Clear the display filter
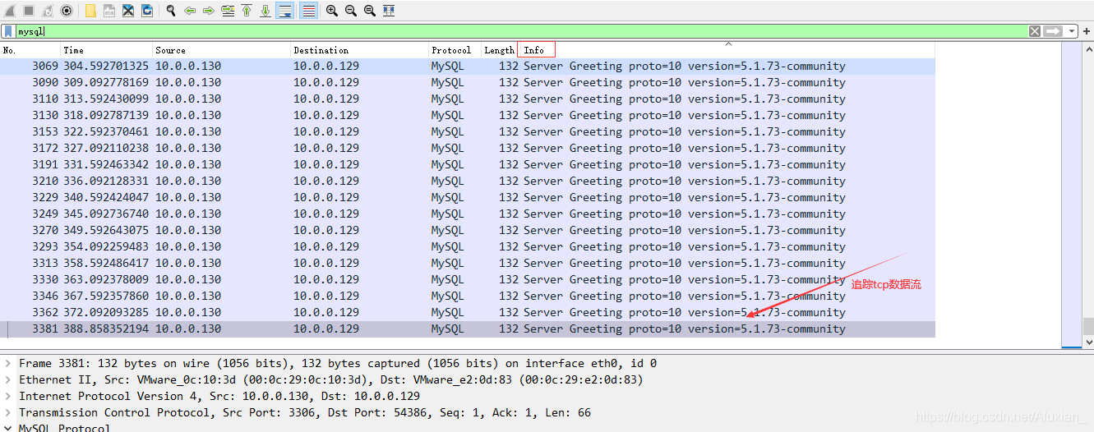1094x432 pixels. point(1035,31)
